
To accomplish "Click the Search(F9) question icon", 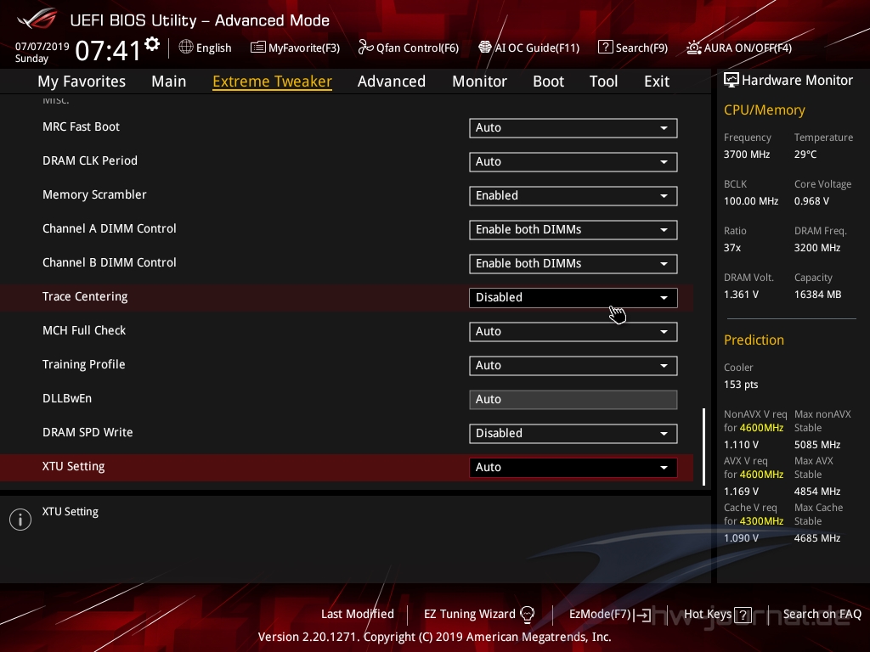I will [x=605, y=48].
